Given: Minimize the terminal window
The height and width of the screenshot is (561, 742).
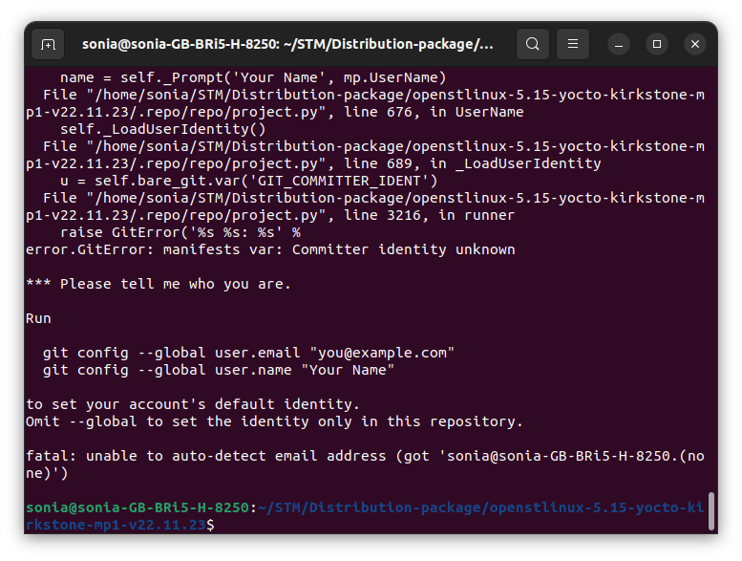Looking at the screenshot, I should coord(619,45).
